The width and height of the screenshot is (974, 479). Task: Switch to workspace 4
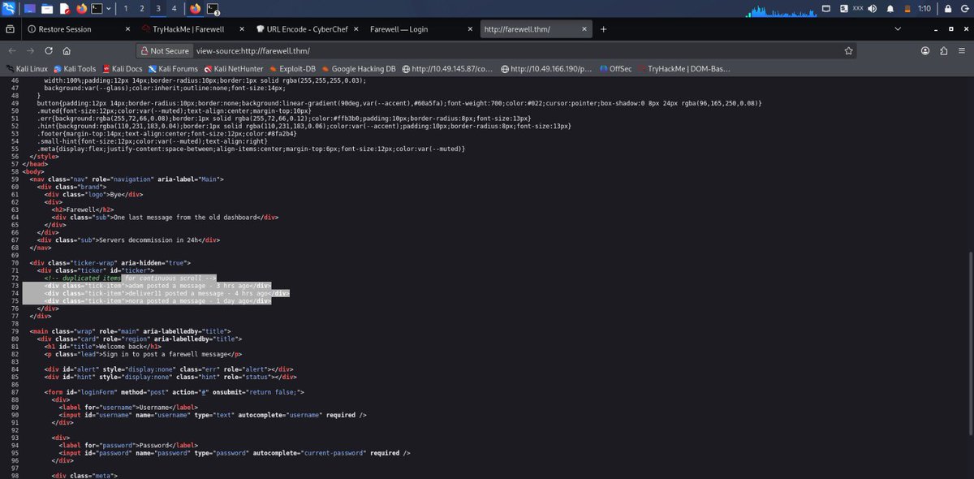click(174, 9)
